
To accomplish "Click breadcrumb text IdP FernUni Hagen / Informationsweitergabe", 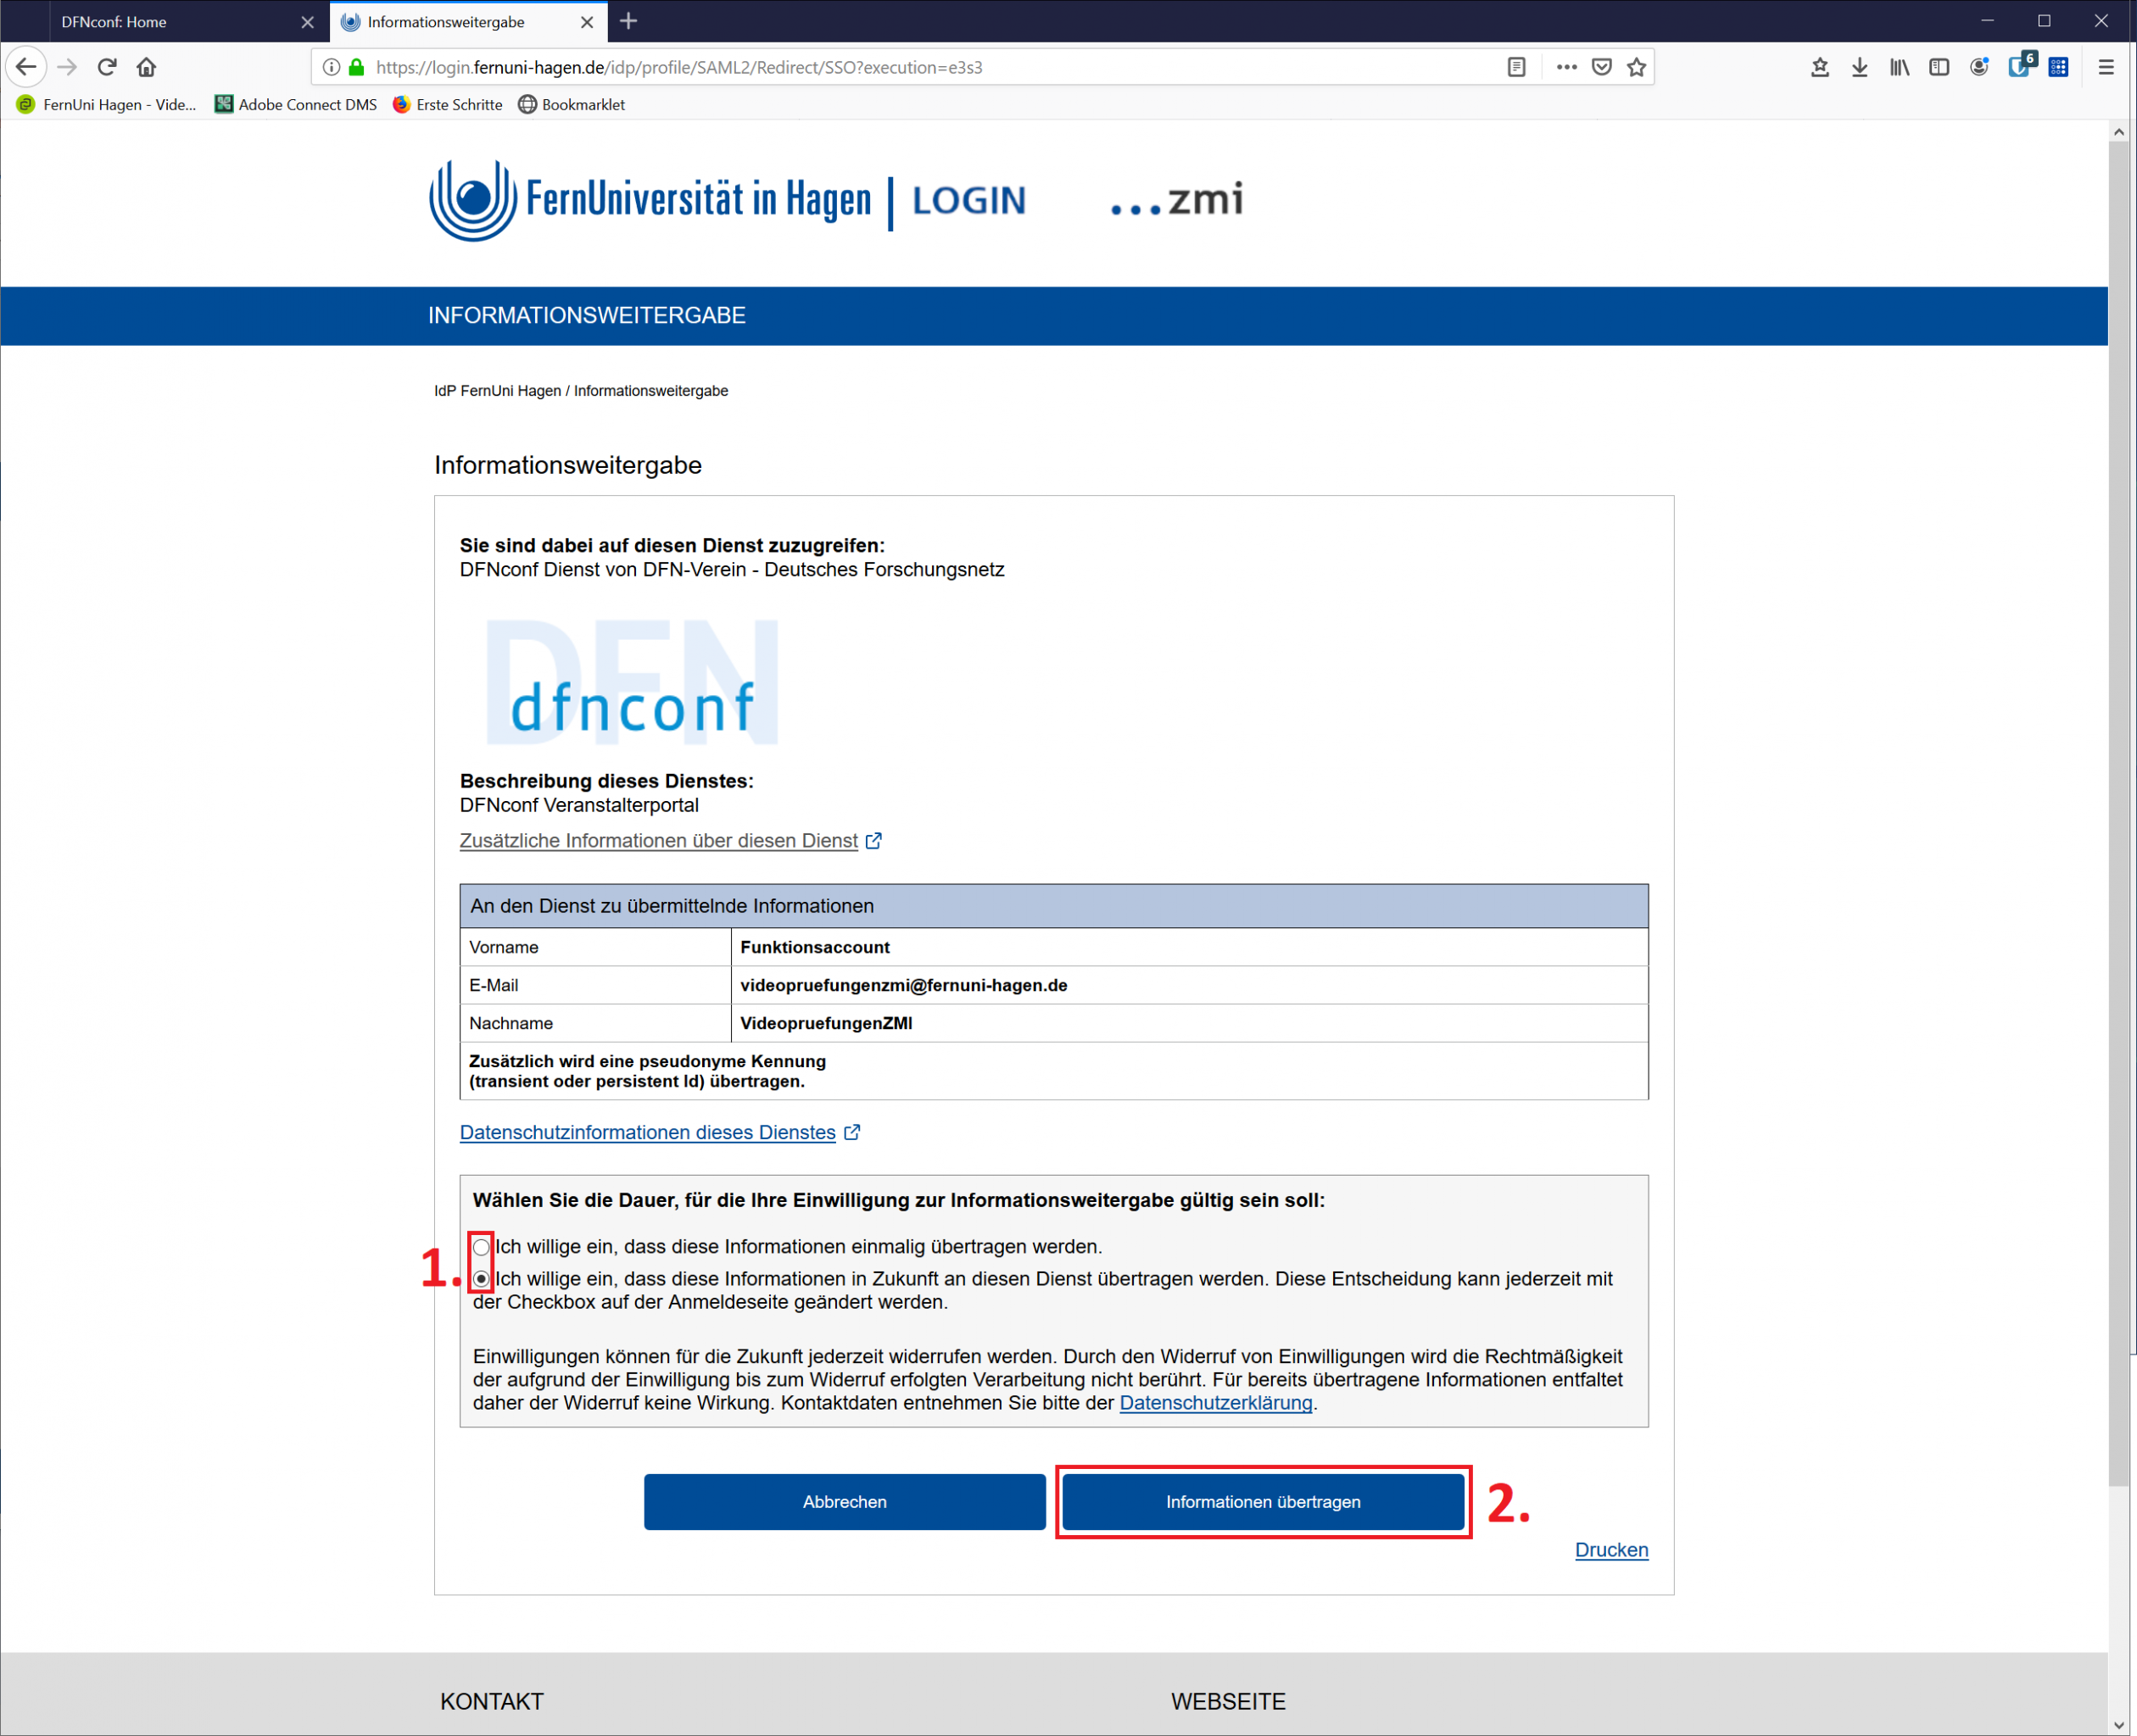I will [581, 391].
